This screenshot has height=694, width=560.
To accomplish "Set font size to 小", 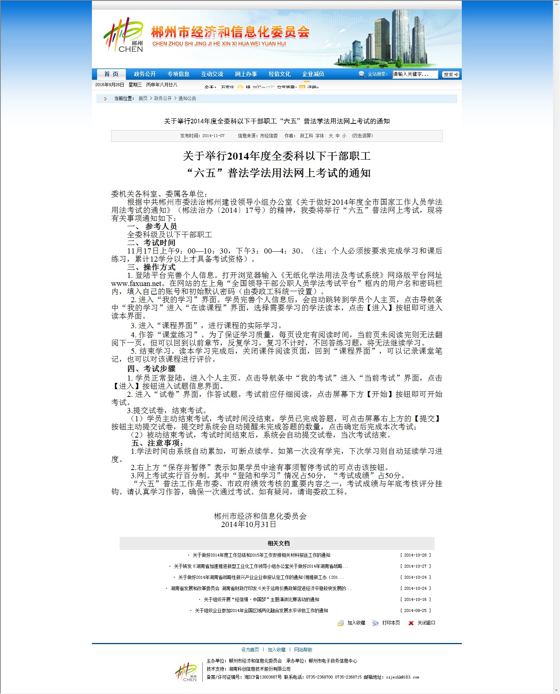I will 344,136.
